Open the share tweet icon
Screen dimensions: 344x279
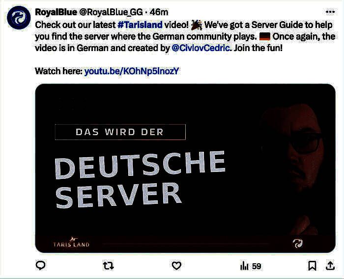330,265
